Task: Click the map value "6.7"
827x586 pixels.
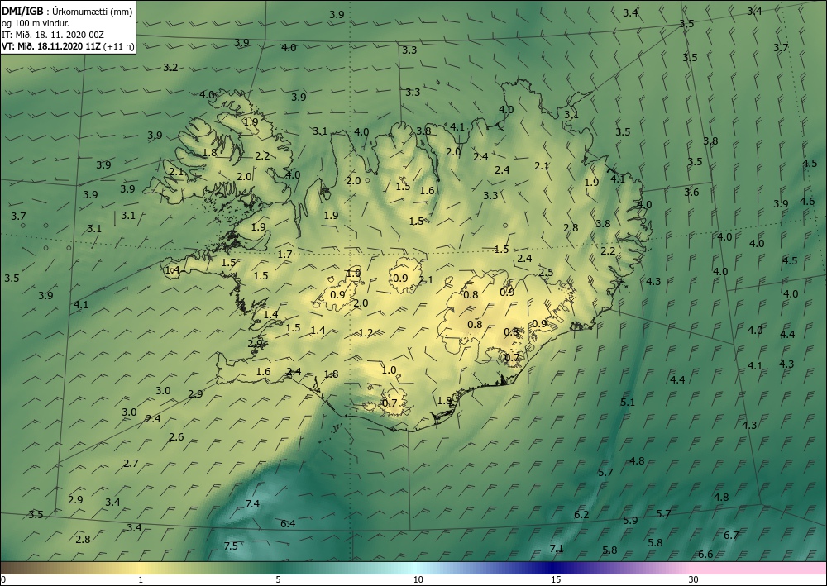Action: [x=731, y=536]
